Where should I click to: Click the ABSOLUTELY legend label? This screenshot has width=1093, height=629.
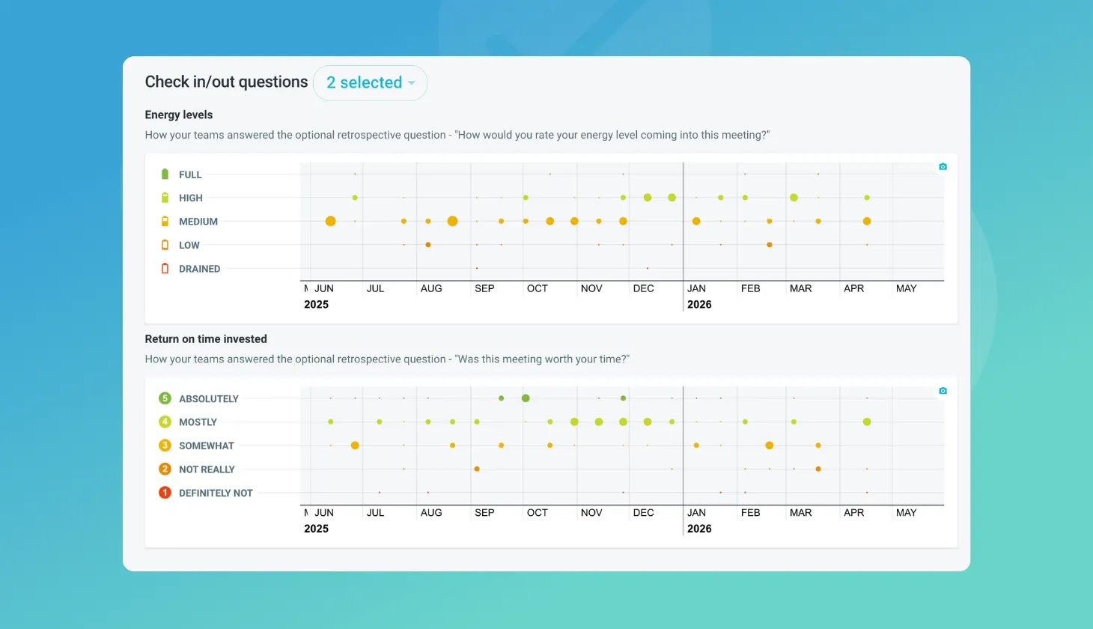coord(209,399)
